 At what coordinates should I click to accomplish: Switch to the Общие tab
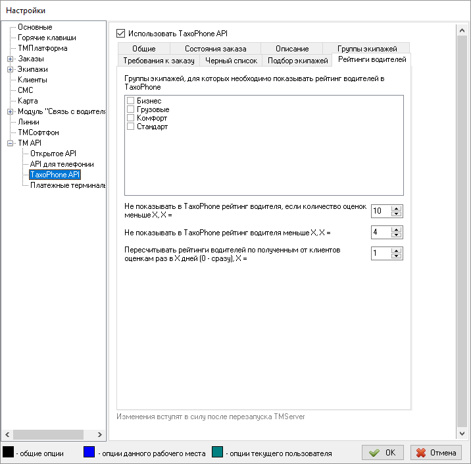(x=143, y=49)
